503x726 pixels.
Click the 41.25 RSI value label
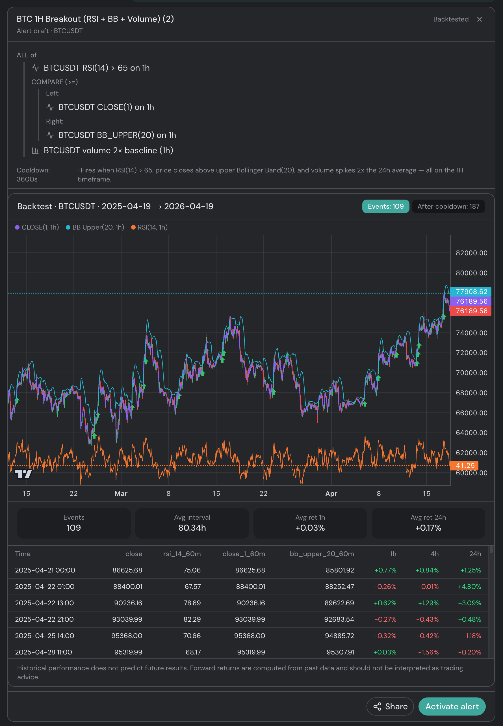point(465,466)
